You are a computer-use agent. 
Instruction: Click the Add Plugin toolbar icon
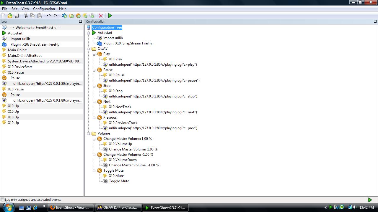point(64,16)
